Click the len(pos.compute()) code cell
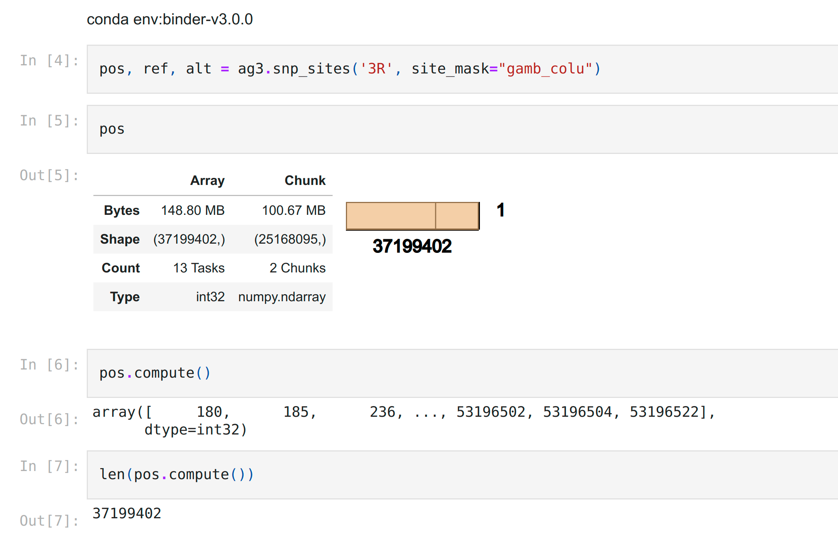This screenshot has width=838, height=536. [x=176, y=474]
